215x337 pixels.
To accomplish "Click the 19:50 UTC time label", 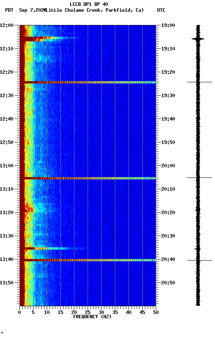I will click(x=168, y=142).
